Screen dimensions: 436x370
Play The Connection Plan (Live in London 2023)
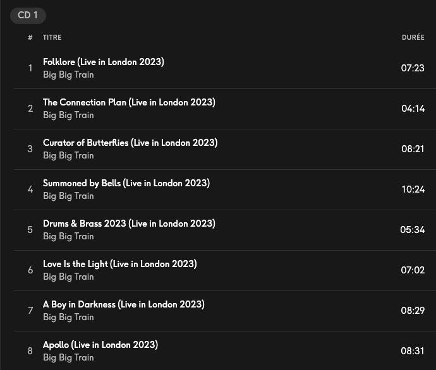coord(129,102)
